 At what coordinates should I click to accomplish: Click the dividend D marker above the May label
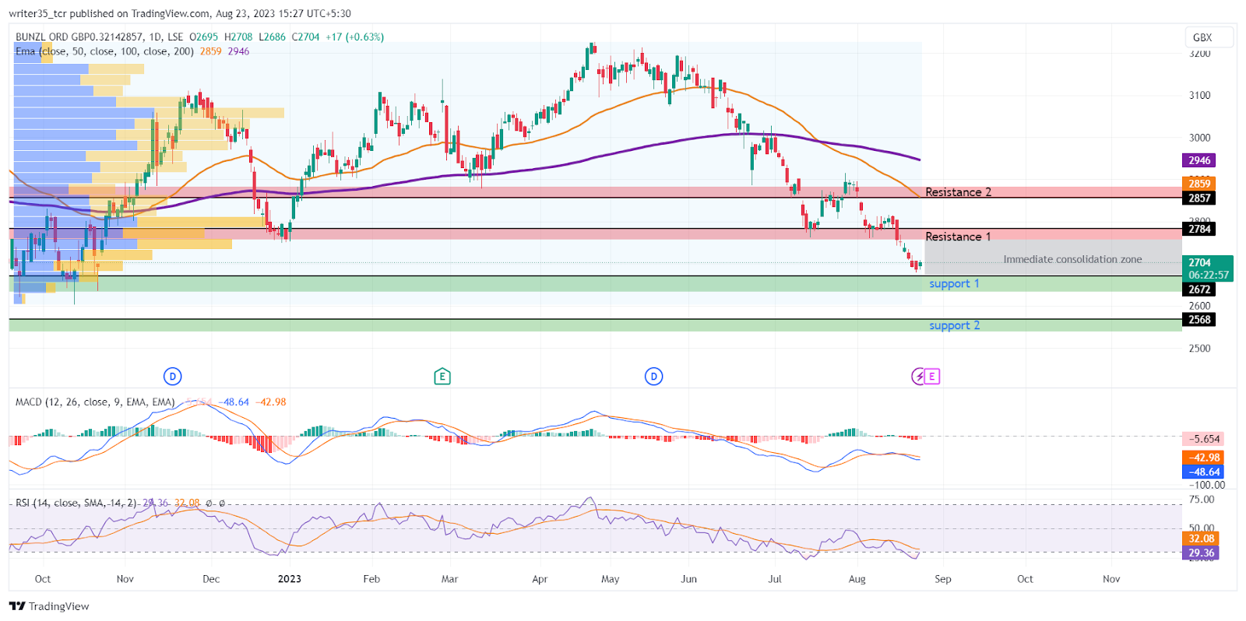(653, 377)
